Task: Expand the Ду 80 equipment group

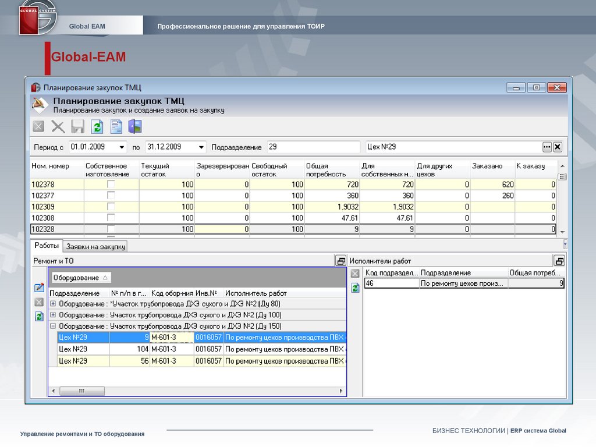Action: click(54, 304)
